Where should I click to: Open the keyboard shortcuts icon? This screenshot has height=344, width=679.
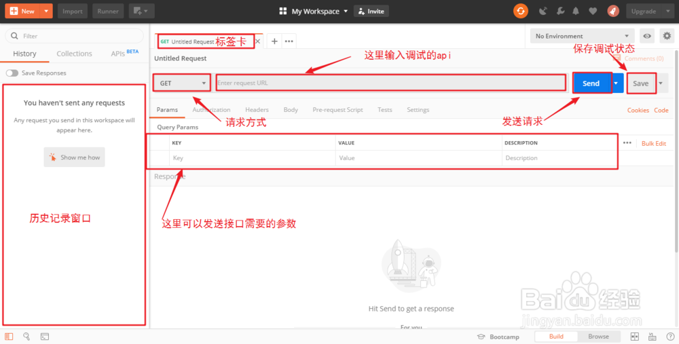click(x=652, y=337)
